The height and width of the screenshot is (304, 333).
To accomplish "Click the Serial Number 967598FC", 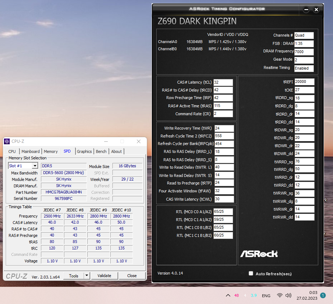I will [x=64, y=198].
